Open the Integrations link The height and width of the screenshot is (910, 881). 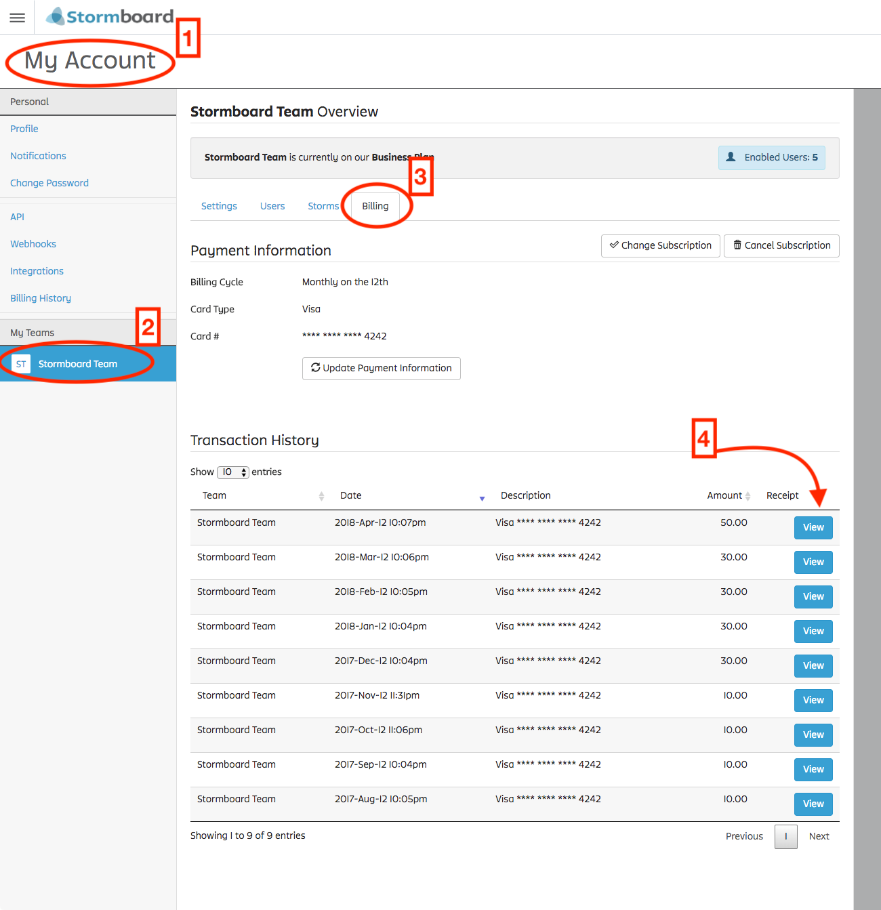click(37, 271)
